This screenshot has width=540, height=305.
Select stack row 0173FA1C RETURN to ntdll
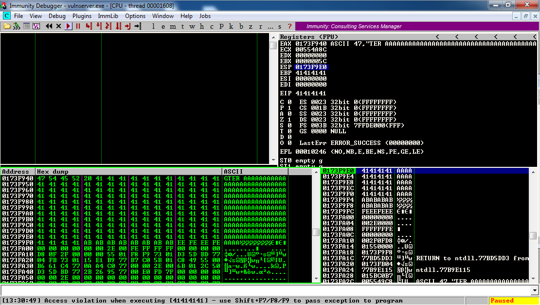point(425,258)
